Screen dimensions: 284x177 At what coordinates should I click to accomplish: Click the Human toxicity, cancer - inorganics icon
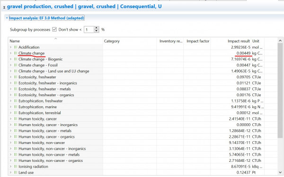pyautogui.click(x=16, y=125)
